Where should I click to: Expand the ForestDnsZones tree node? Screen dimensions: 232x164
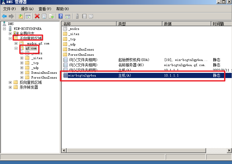coord(22,77)
